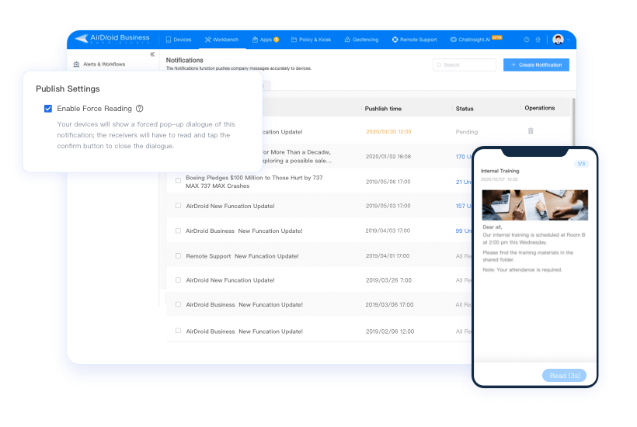
Task: Select checkbox for 2019/02/06 AirDroid Business row
Action: [178, 331]
